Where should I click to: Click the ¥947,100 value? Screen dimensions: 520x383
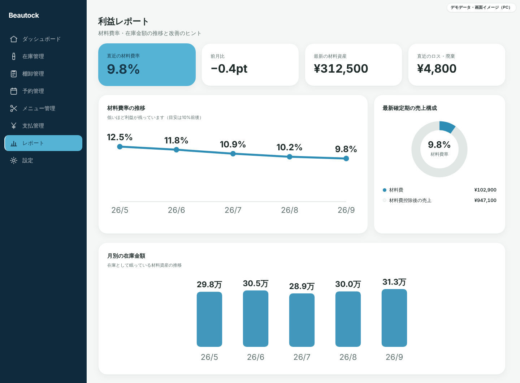[x=485, y=201]
